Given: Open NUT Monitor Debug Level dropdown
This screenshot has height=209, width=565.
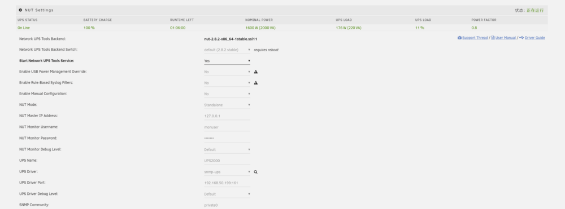Looking at the screenshot, I should pos(227,150).
